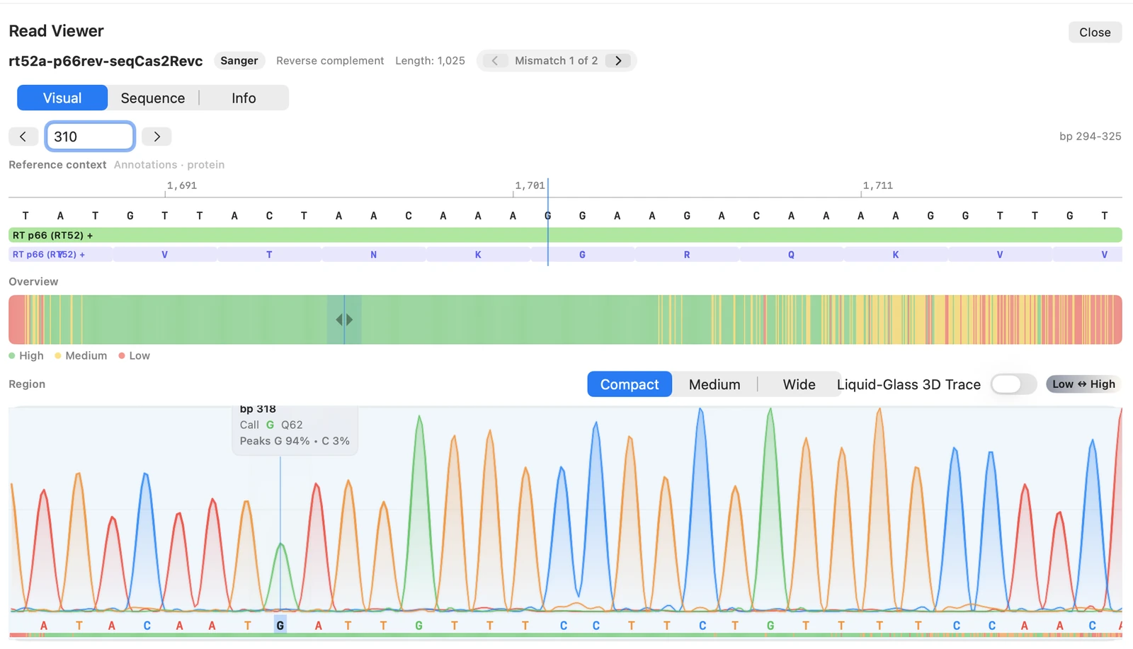Click the position input showing 310
The image size is (1133, 649).
(x=90, y=137)
